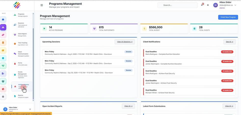241x115 pixels.
Task: Click the Total Budget dollar icon
Action: [x=144, y=28]
